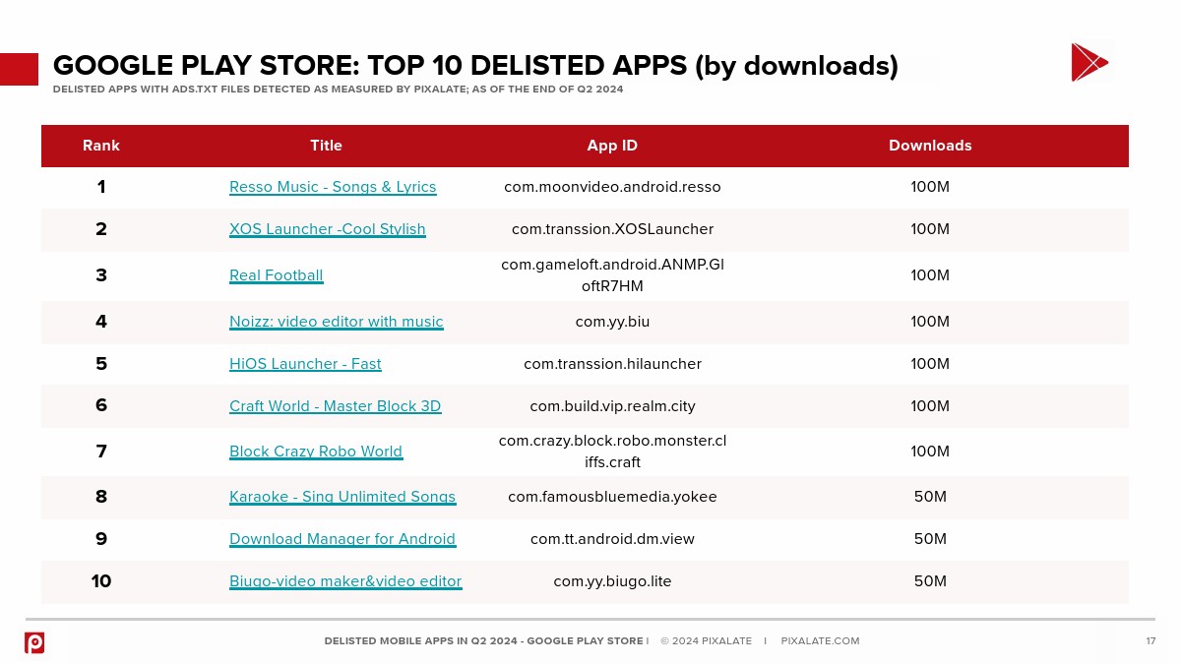The image size is (1181, 664).
Task: Click the Title column header
Action: (326, 146)
